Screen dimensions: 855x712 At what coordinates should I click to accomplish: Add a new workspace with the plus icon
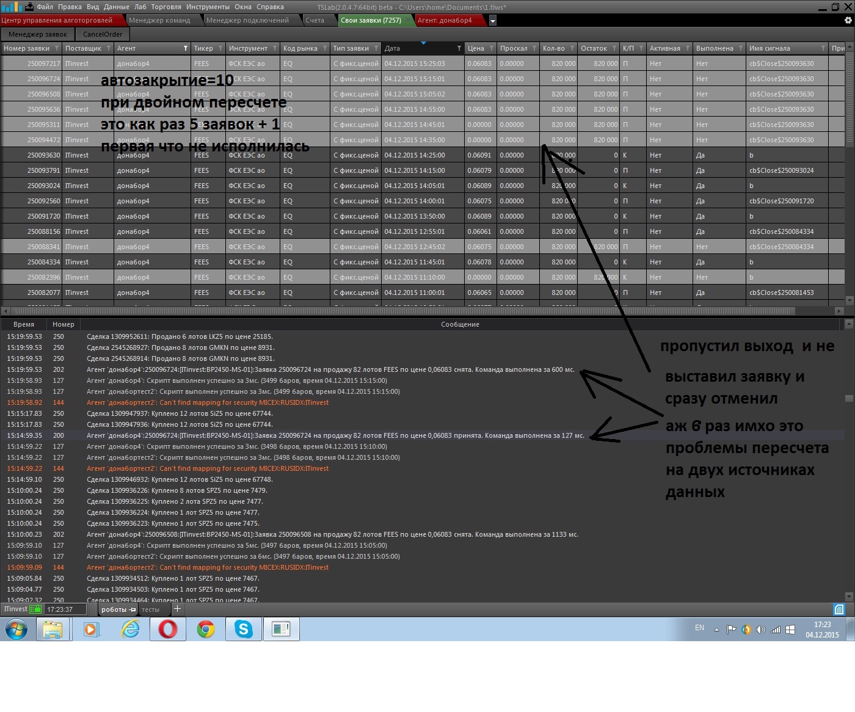(177, 609)
